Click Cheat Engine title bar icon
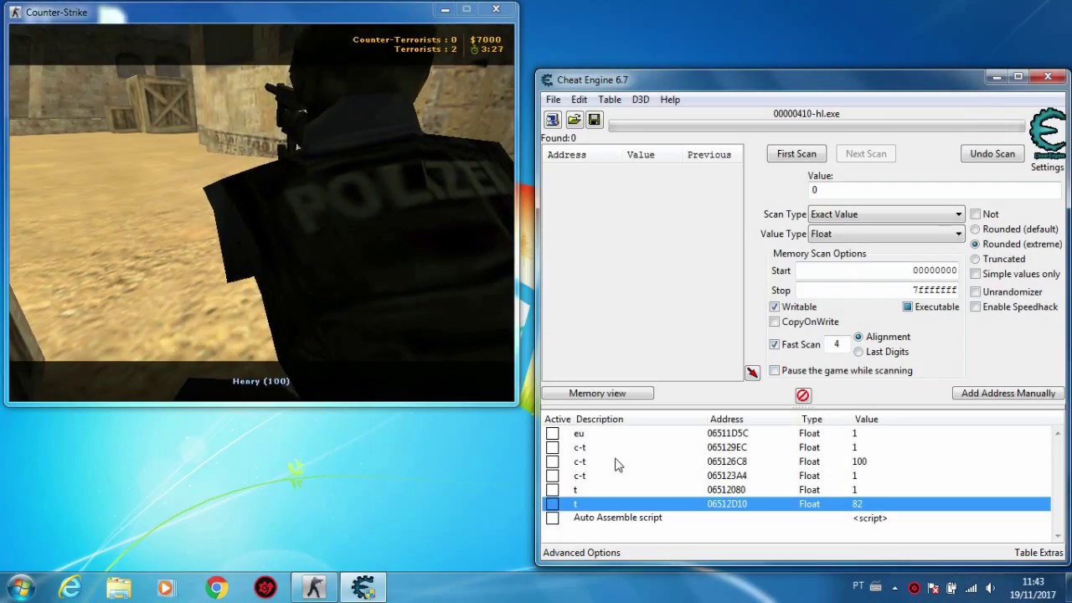1072x603 pixels. click(x=547, y=80)
